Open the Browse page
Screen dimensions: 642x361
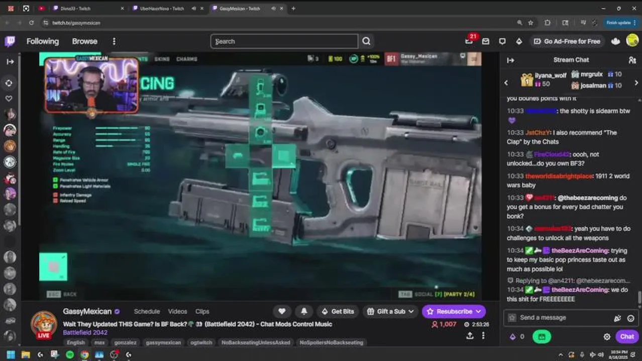click(x=84, y=41)
